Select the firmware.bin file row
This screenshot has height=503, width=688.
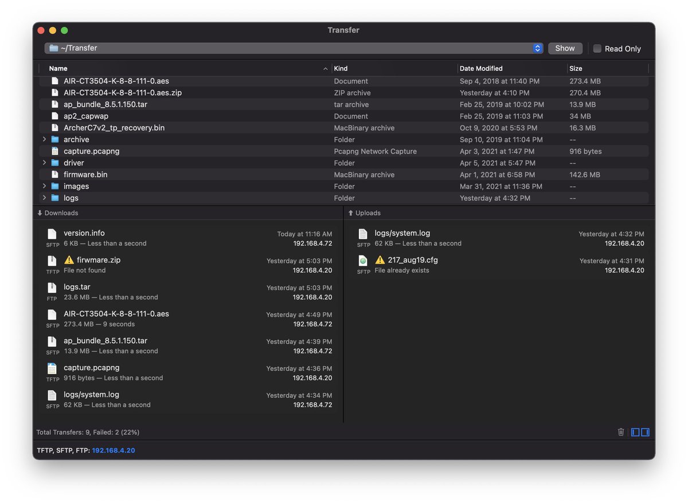tap(344, 174)
